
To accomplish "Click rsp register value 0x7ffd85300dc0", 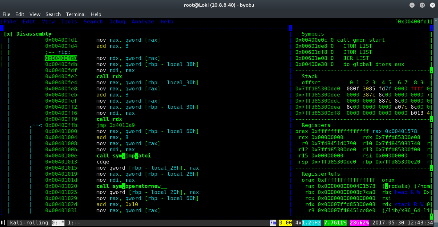I will (x=334, y=162).
